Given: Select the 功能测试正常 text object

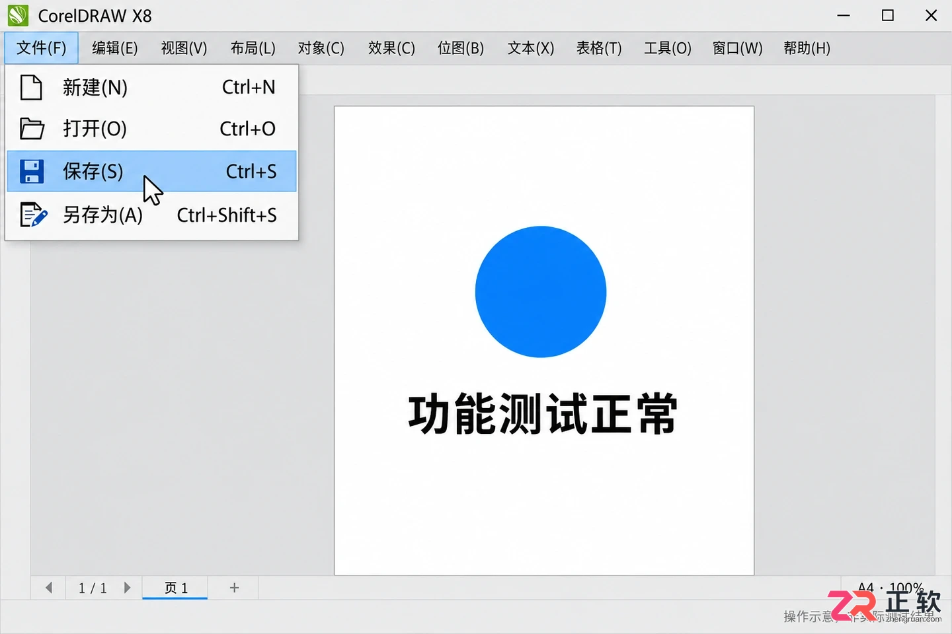Looking at the screenshot, I should click(543, 415).
